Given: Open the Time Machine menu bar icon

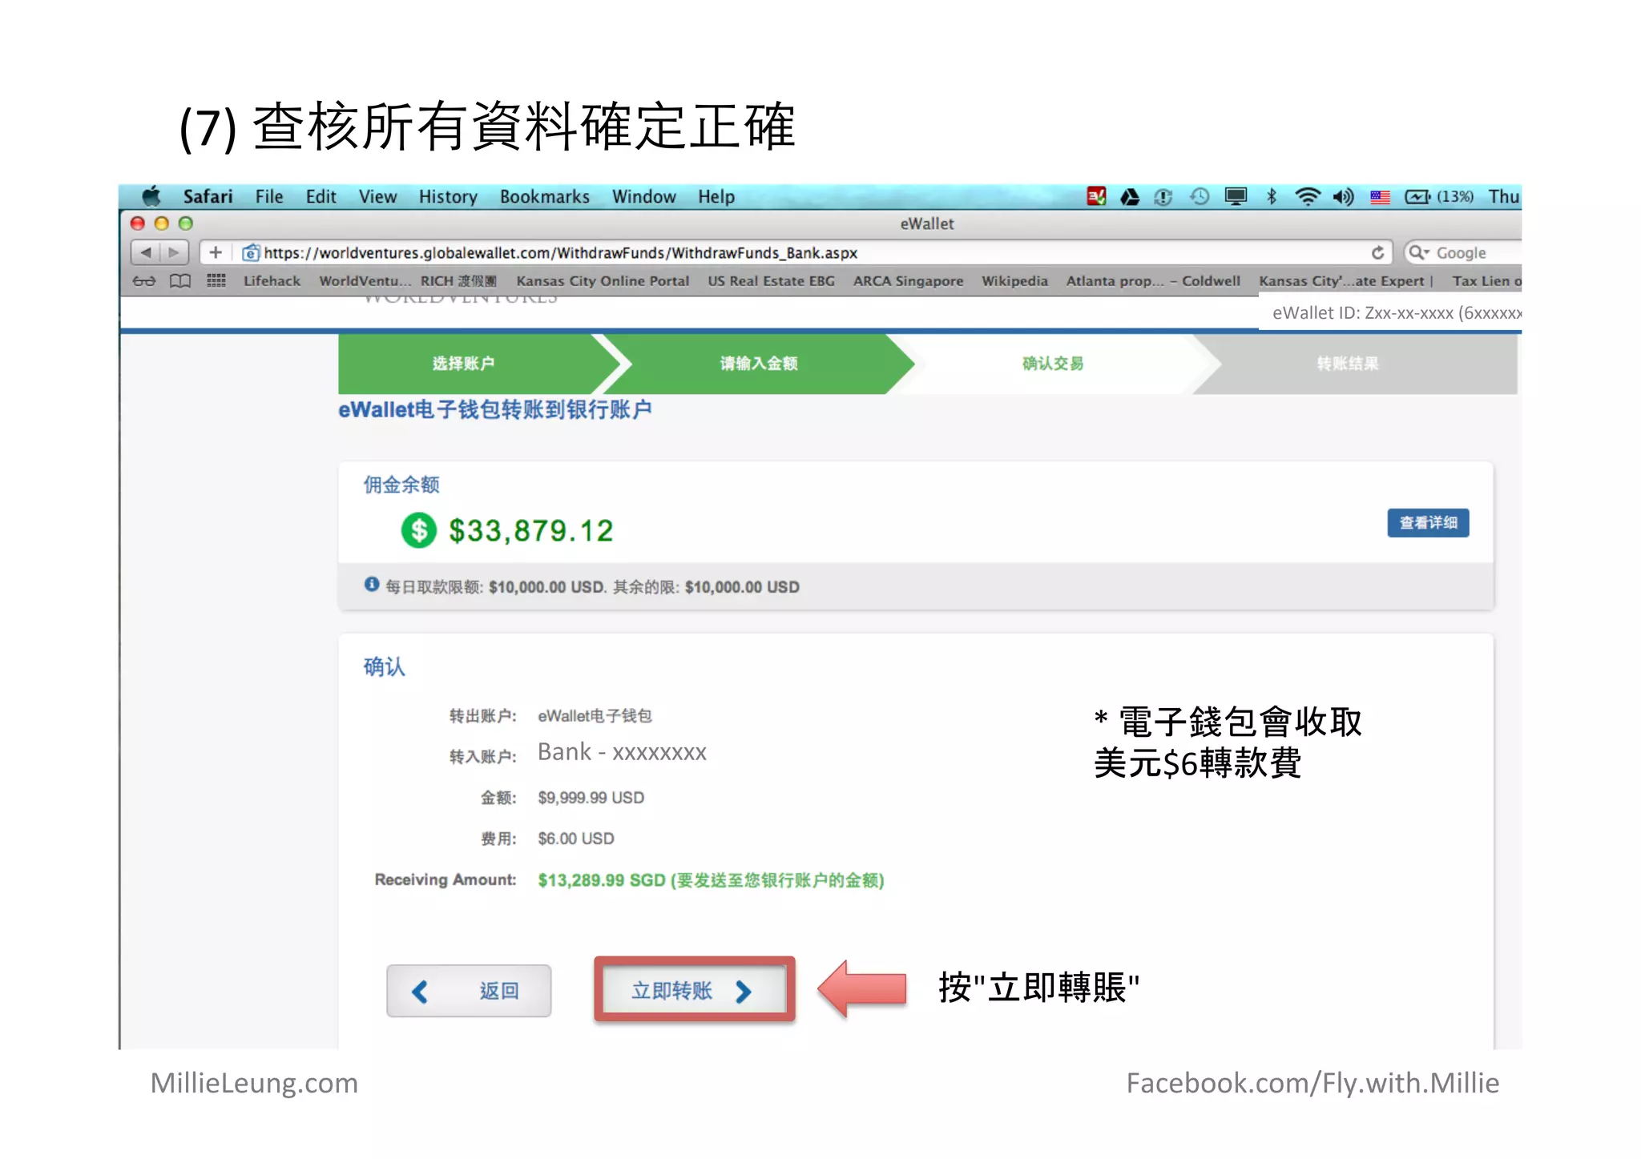Looking at the screenshot, I should point(1200,196).
